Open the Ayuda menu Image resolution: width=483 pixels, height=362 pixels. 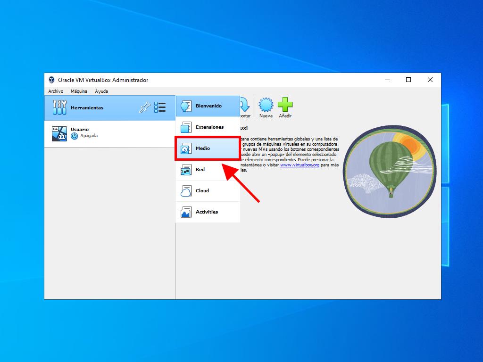pyautogui.click(x=101, y=91)
